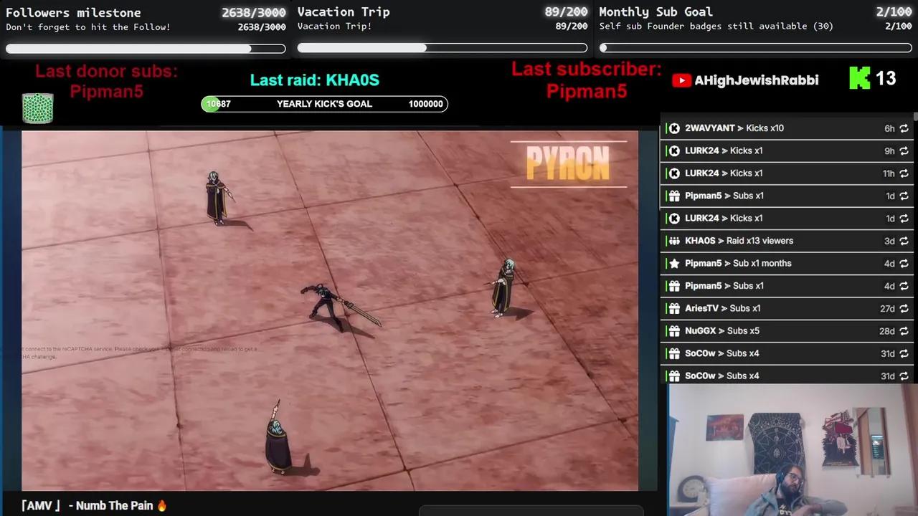
Task: Select the 2WAVYANT Kicks x10 entry text
Action: 734,128
